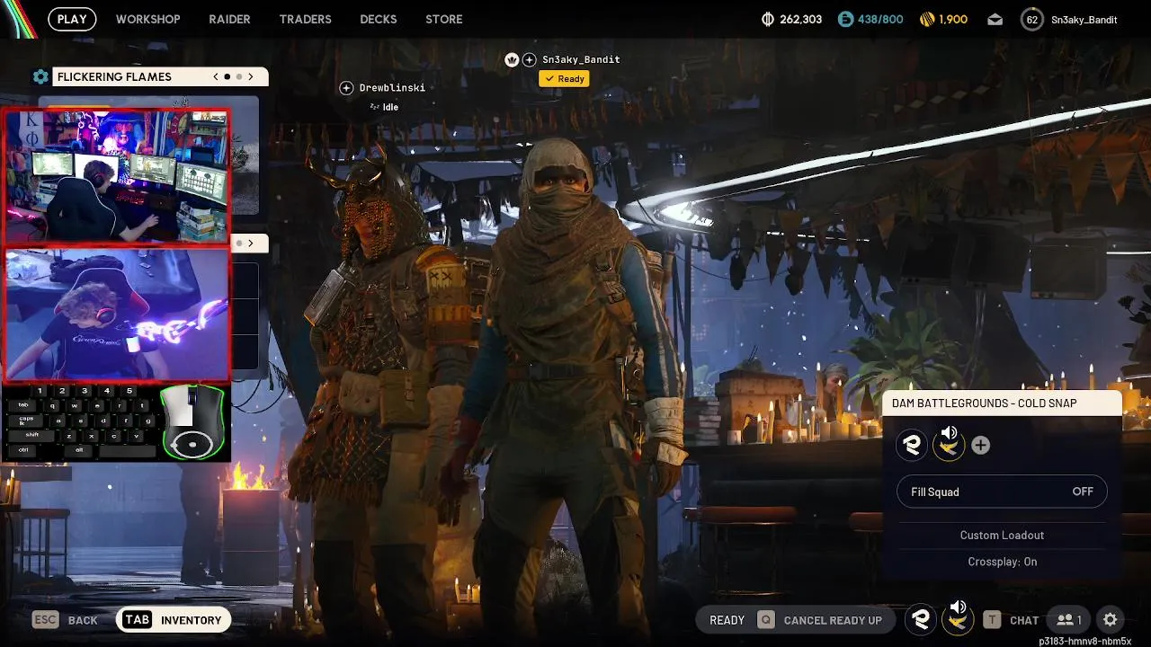The image size is (1151, 647).
Task: Open the TRADERS tab
Action: click(305, 19)
